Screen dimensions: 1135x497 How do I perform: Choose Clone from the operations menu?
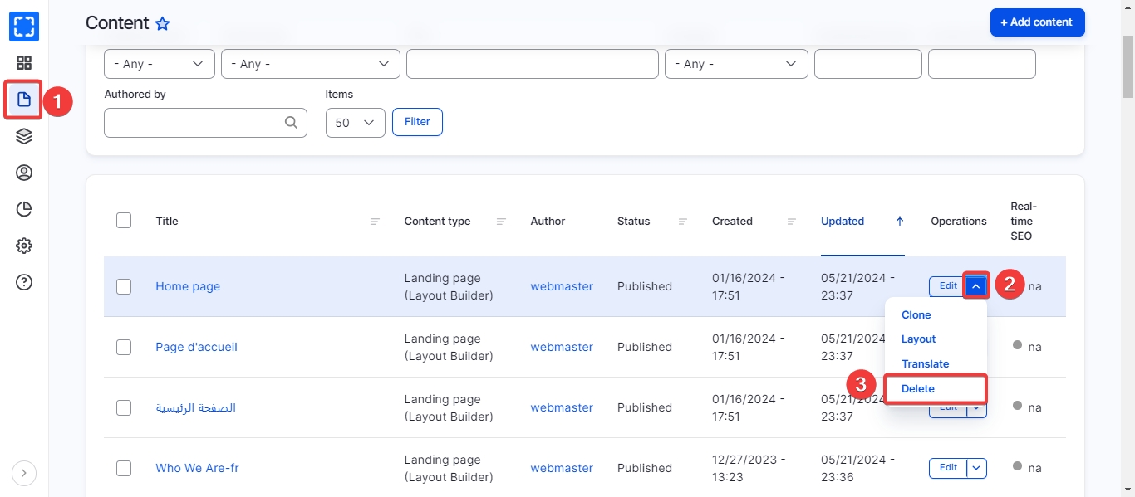pos(916,315)
